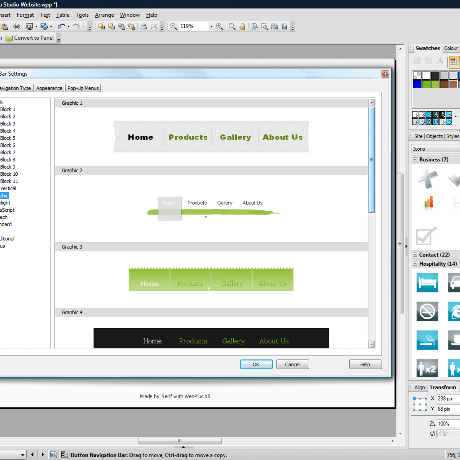460x460 pixels.
Task: Open the Publish Site dropdown arrow
Action: pyautogui.click(x=51, y=26)
